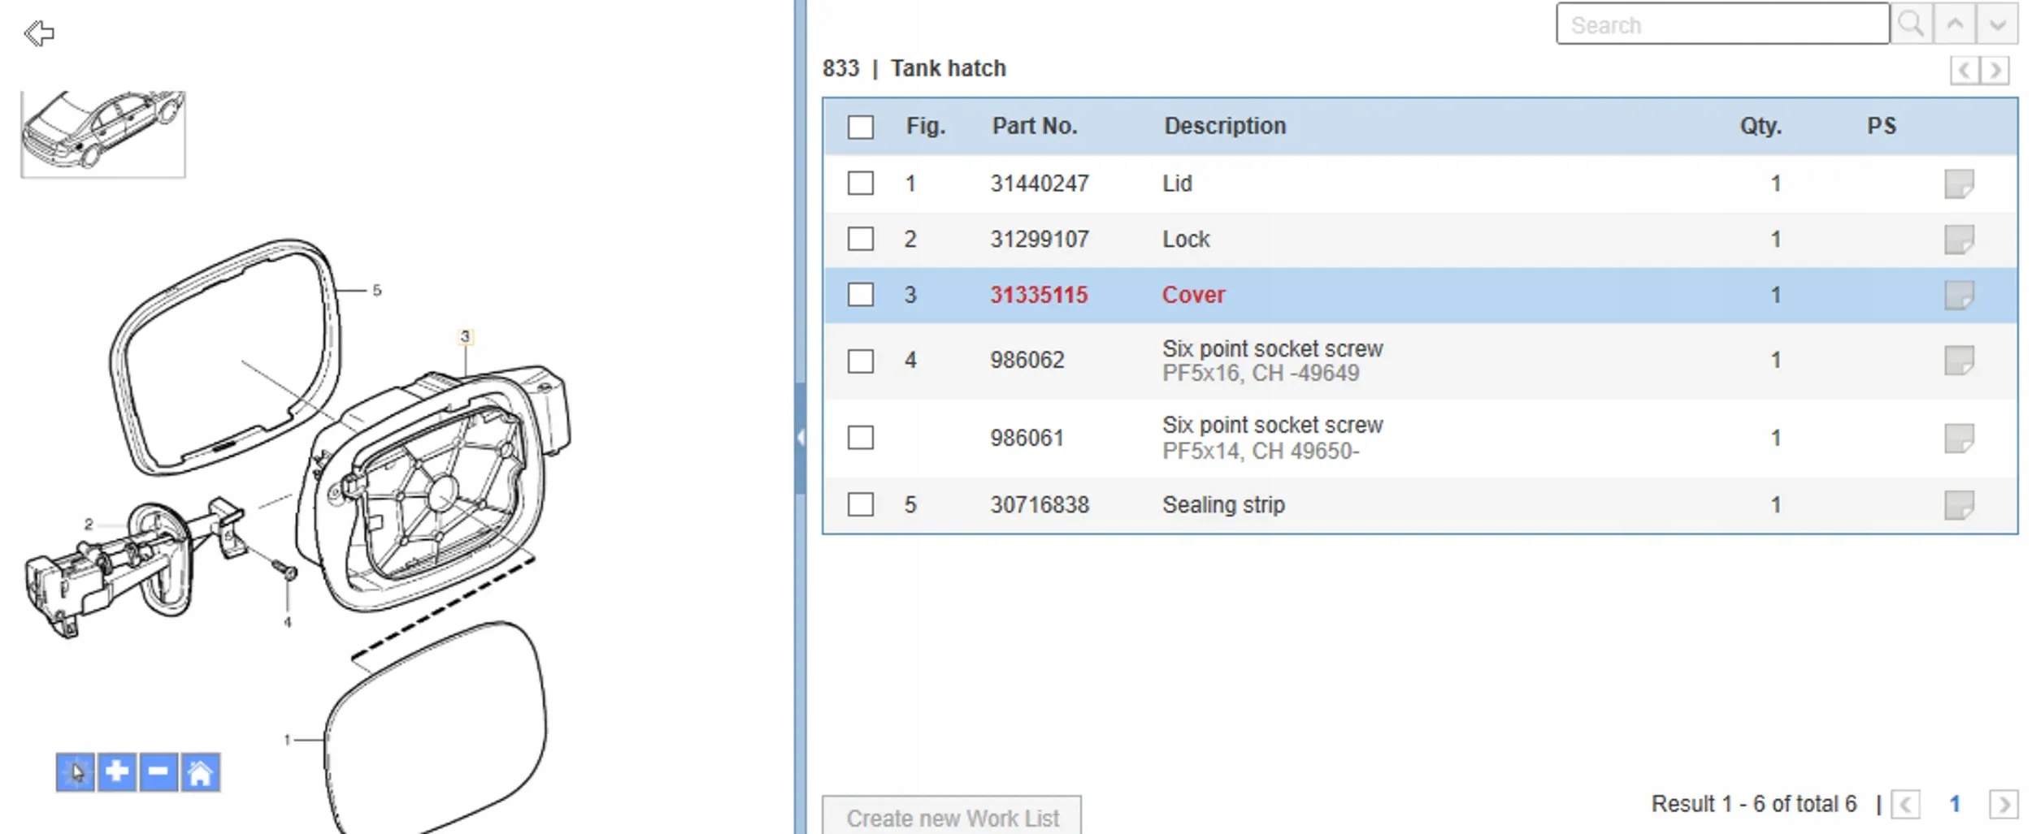Check the Lid row checkbox
Viewport: 2032px width, 834px height.
[x=861, y=183]
